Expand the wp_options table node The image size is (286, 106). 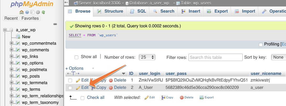click(11, 63)
